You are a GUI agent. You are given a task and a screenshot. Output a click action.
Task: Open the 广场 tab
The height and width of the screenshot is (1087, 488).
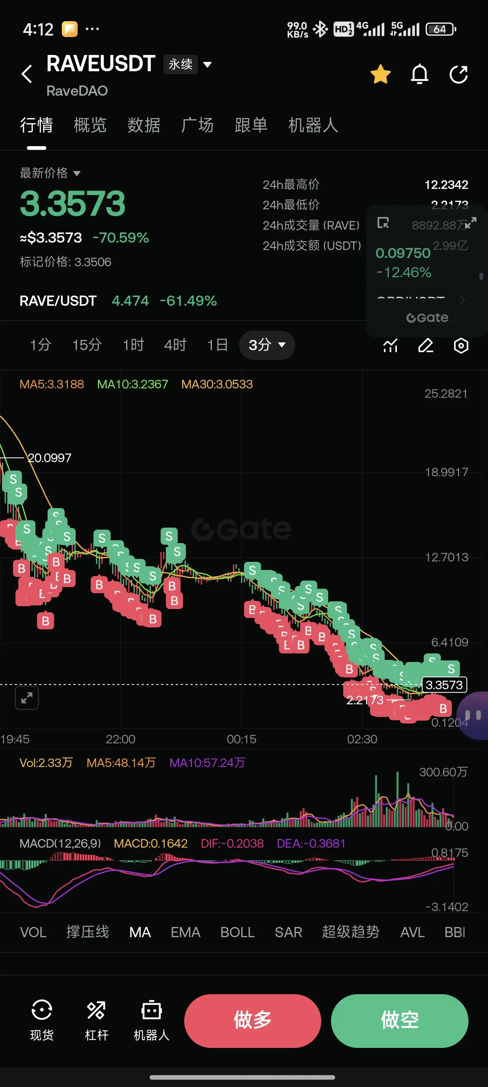(x=197, y=125)
